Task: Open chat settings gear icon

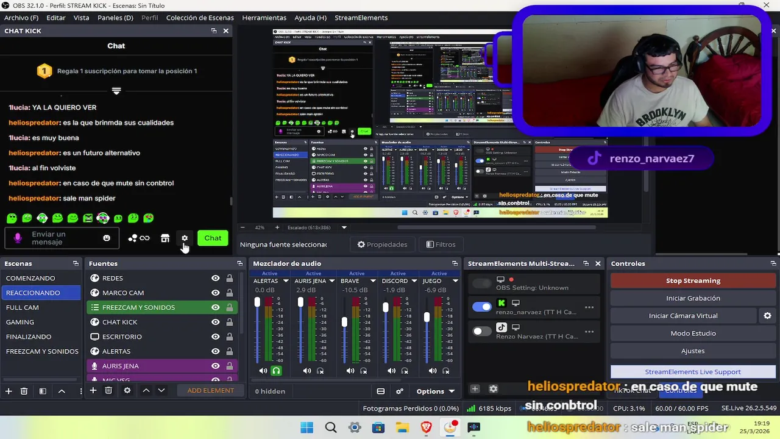Action: tap(185, 238)
